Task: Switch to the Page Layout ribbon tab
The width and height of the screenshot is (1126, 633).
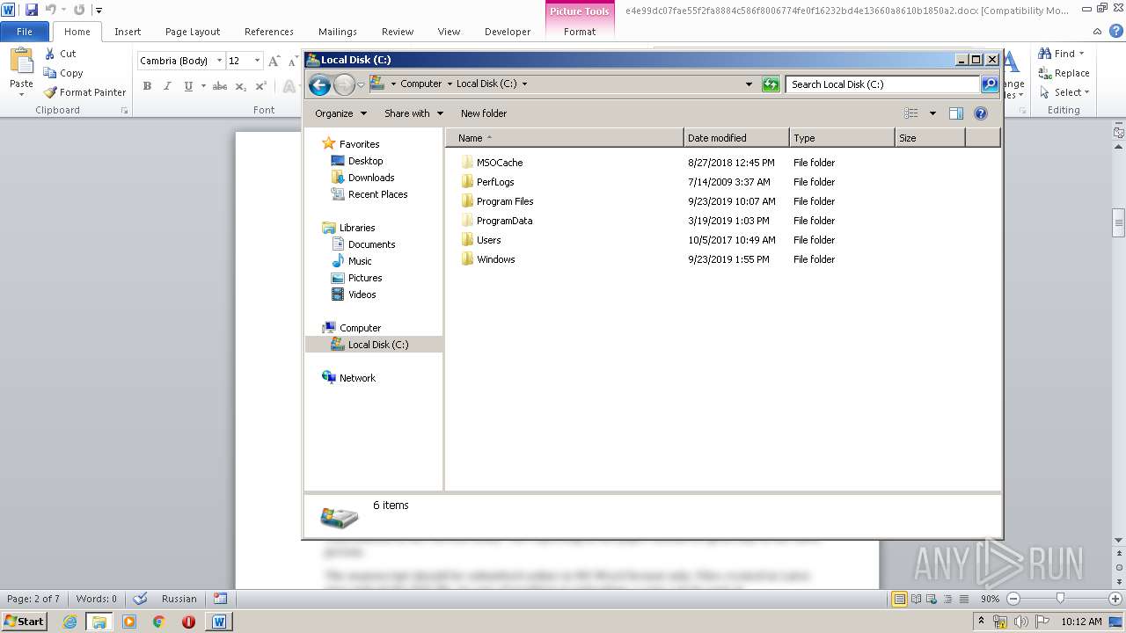Action: [193, 32]
